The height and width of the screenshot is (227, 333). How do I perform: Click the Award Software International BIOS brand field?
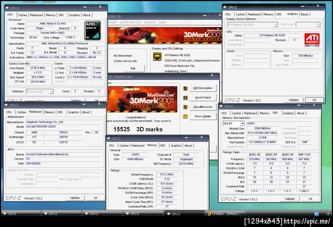(63, 154)
